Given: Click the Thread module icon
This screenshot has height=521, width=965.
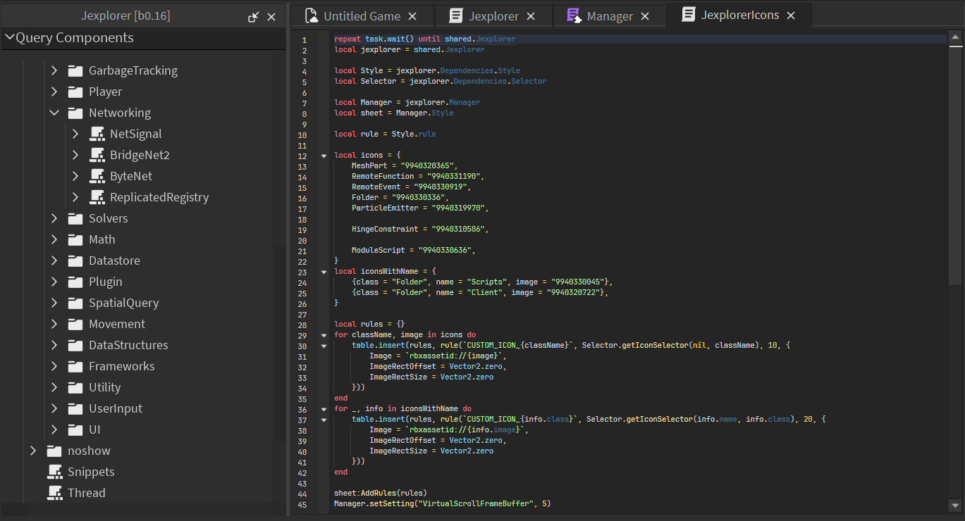Looking at the screenshot, I should pyautogui.click(x=55, y=493).
